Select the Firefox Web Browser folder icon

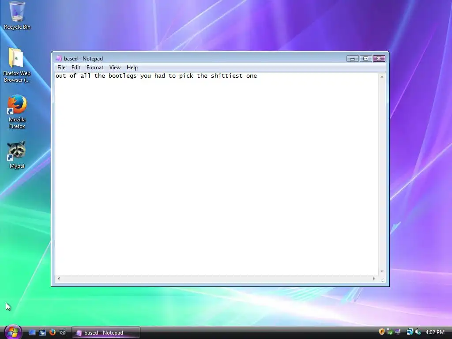coord(16,65)
